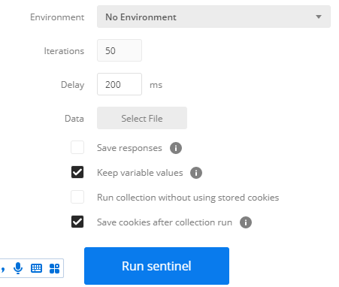The width and height of the screenshot is (339, 287).
Task: Click the info icon beside Save responses
Action: [x=176, y=148]
